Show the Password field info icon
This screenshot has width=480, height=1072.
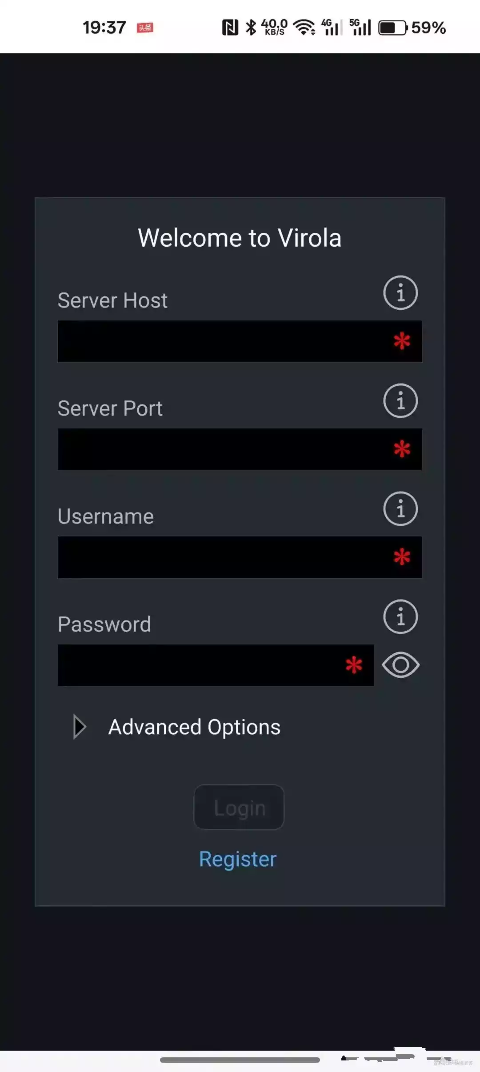400,617
